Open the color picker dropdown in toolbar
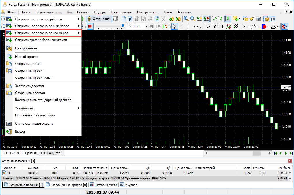Screen dimensions: 294x195 [x=268, y=26]
